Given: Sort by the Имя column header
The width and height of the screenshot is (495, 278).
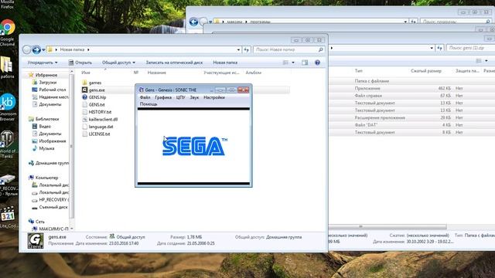Looking at the screenshot, I should coord(86,73).
